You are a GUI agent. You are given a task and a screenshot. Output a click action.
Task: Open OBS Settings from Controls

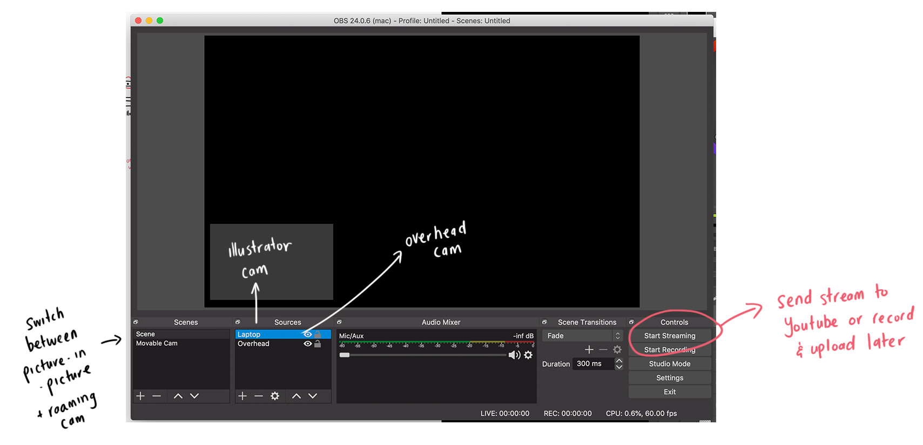point(670,378)
